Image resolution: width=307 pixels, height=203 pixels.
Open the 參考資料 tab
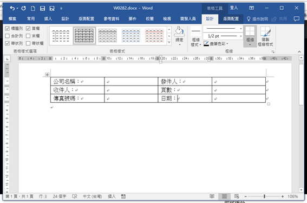(112, 19)
